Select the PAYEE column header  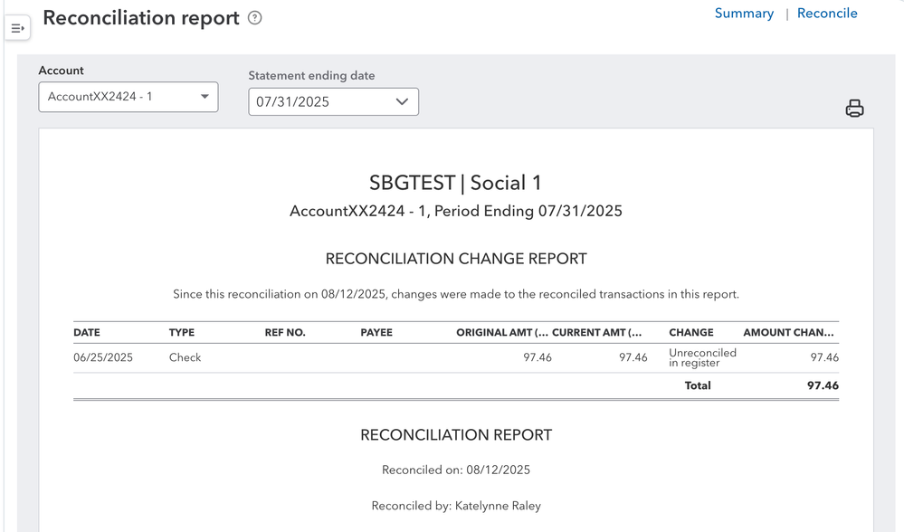(376, 333)
